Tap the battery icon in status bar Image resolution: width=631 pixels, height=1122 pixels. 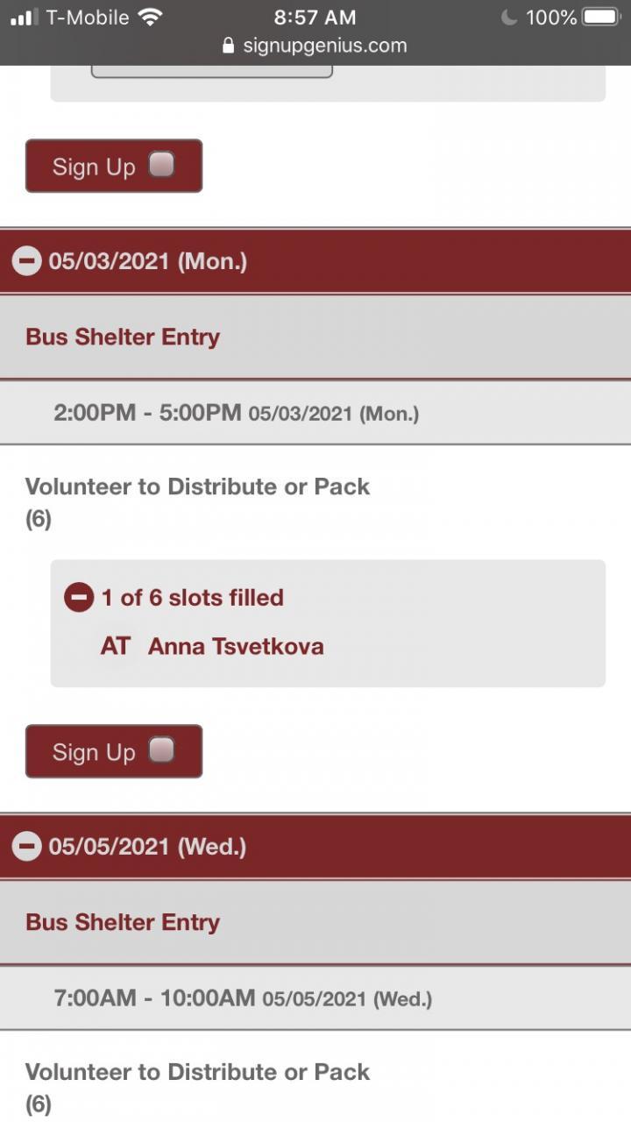click(x=601, y=17)
